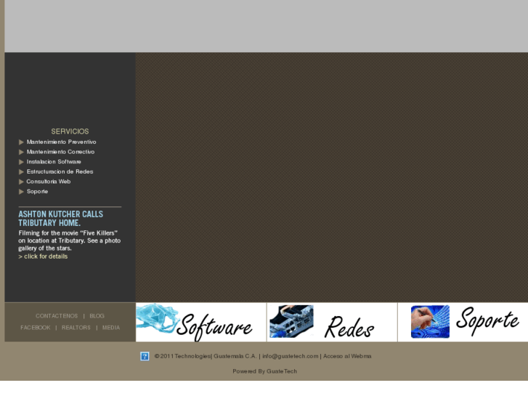Click arrow beside Consultoria Web
Viewport: 528px width, 396px height.
(x=21, y=182)
